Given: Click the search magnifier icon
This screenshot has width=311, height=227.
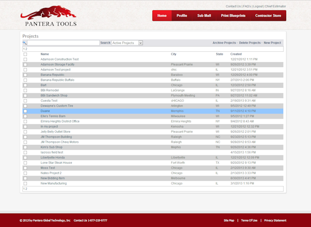Looking at the screenshot, I should (24, 43).
